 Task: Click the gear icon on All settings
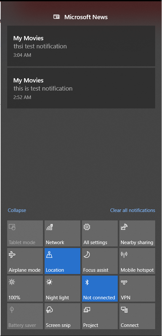[x=87, y=227]
